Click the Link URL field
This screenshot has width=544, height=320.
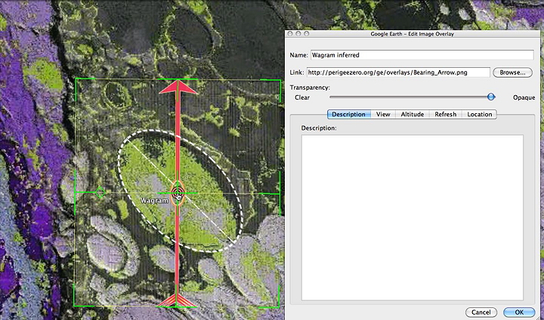click(x=398, y=72)
